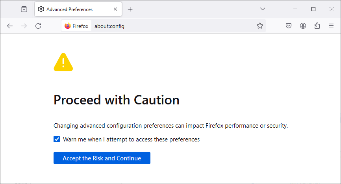The image size is (341, 184).
Task: Go back using the back arrow
Action: pyautogui.click(x=10, y=26)
